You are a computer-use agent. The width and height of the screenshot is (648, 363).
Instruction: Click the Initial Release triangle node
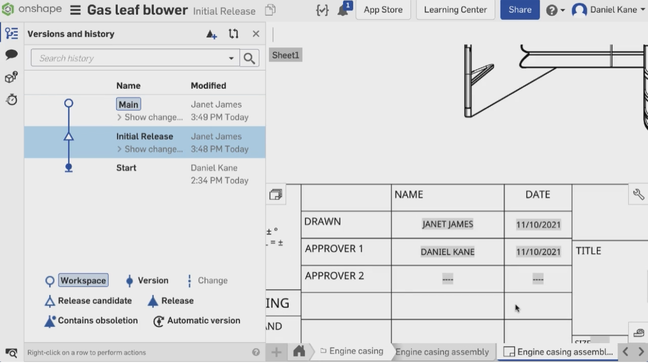pyautogui.click(x=69, y=137)
